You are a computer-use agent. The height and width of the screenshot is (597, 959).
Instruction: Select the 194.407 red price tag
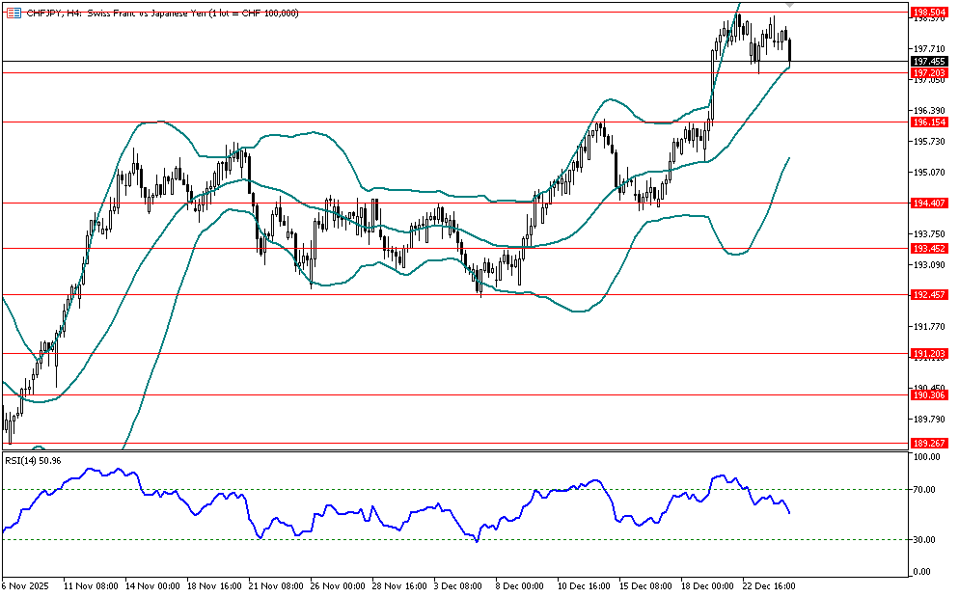click(x=927, y=204)
